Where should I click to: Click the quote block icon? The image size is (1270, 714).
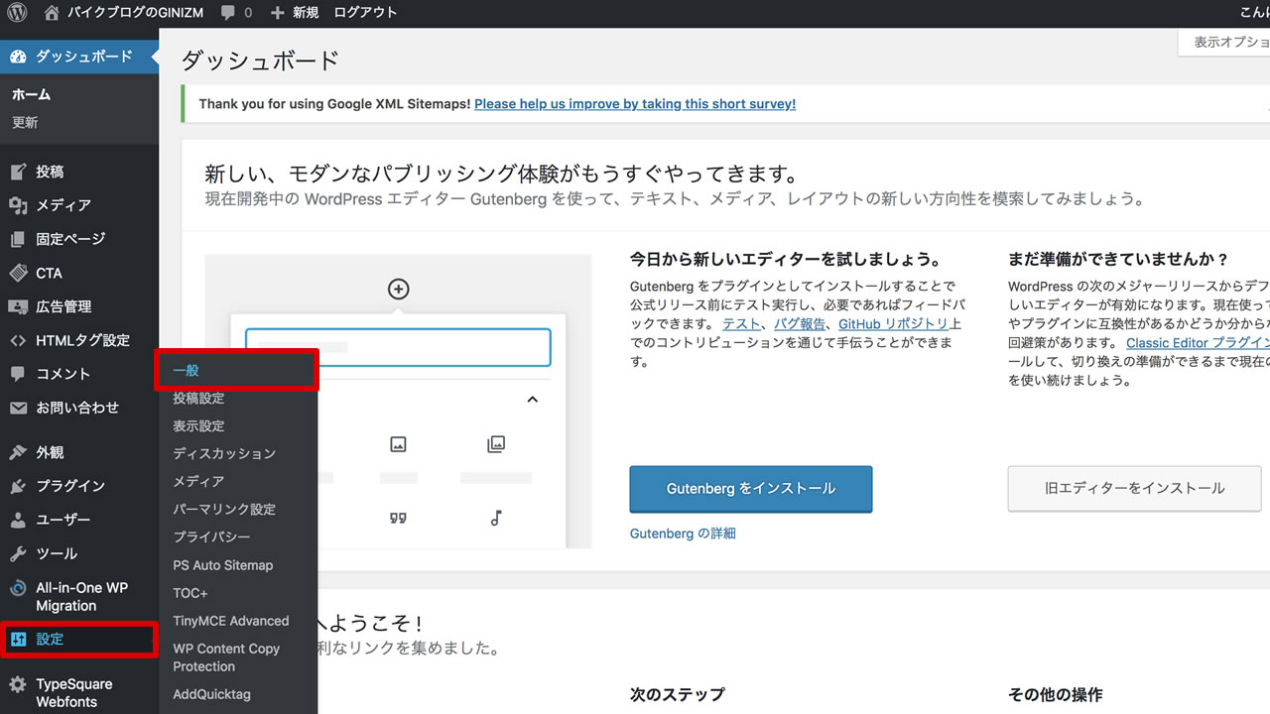point(398,518)
